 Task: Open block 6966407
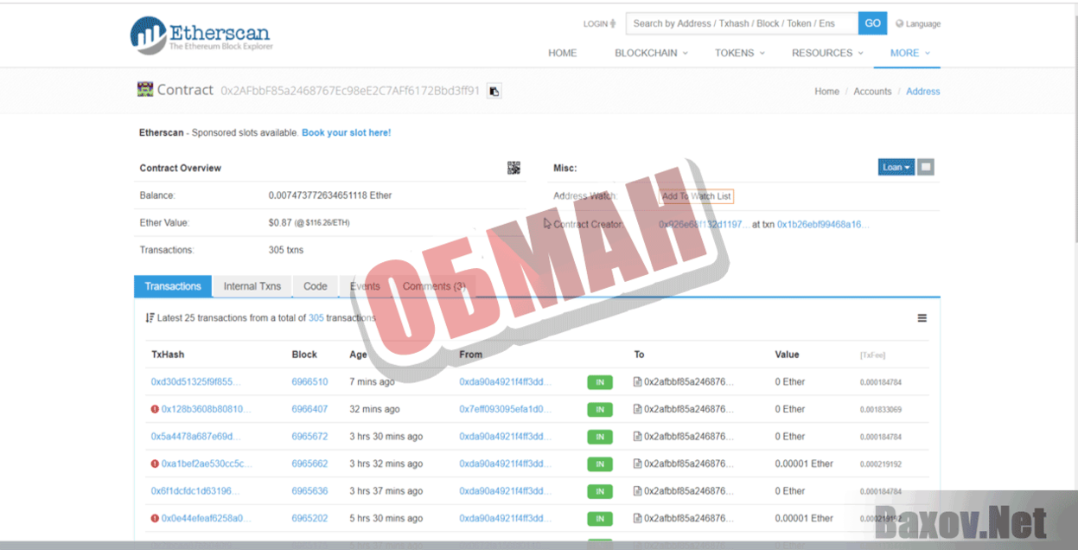point(309,409)
